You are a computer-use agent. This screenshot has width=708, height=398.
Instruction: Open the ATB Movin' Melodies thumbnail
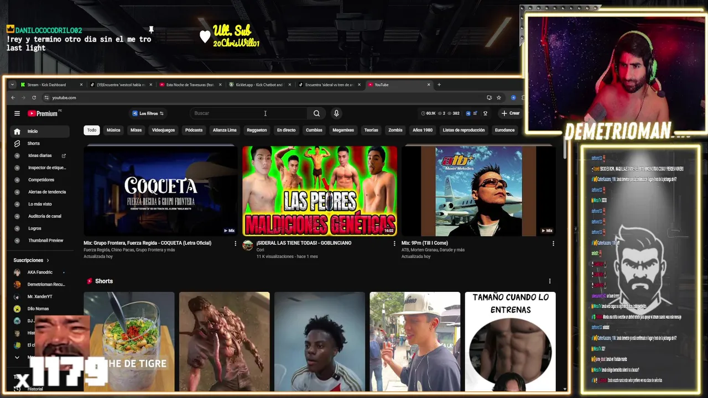[478, 191]
